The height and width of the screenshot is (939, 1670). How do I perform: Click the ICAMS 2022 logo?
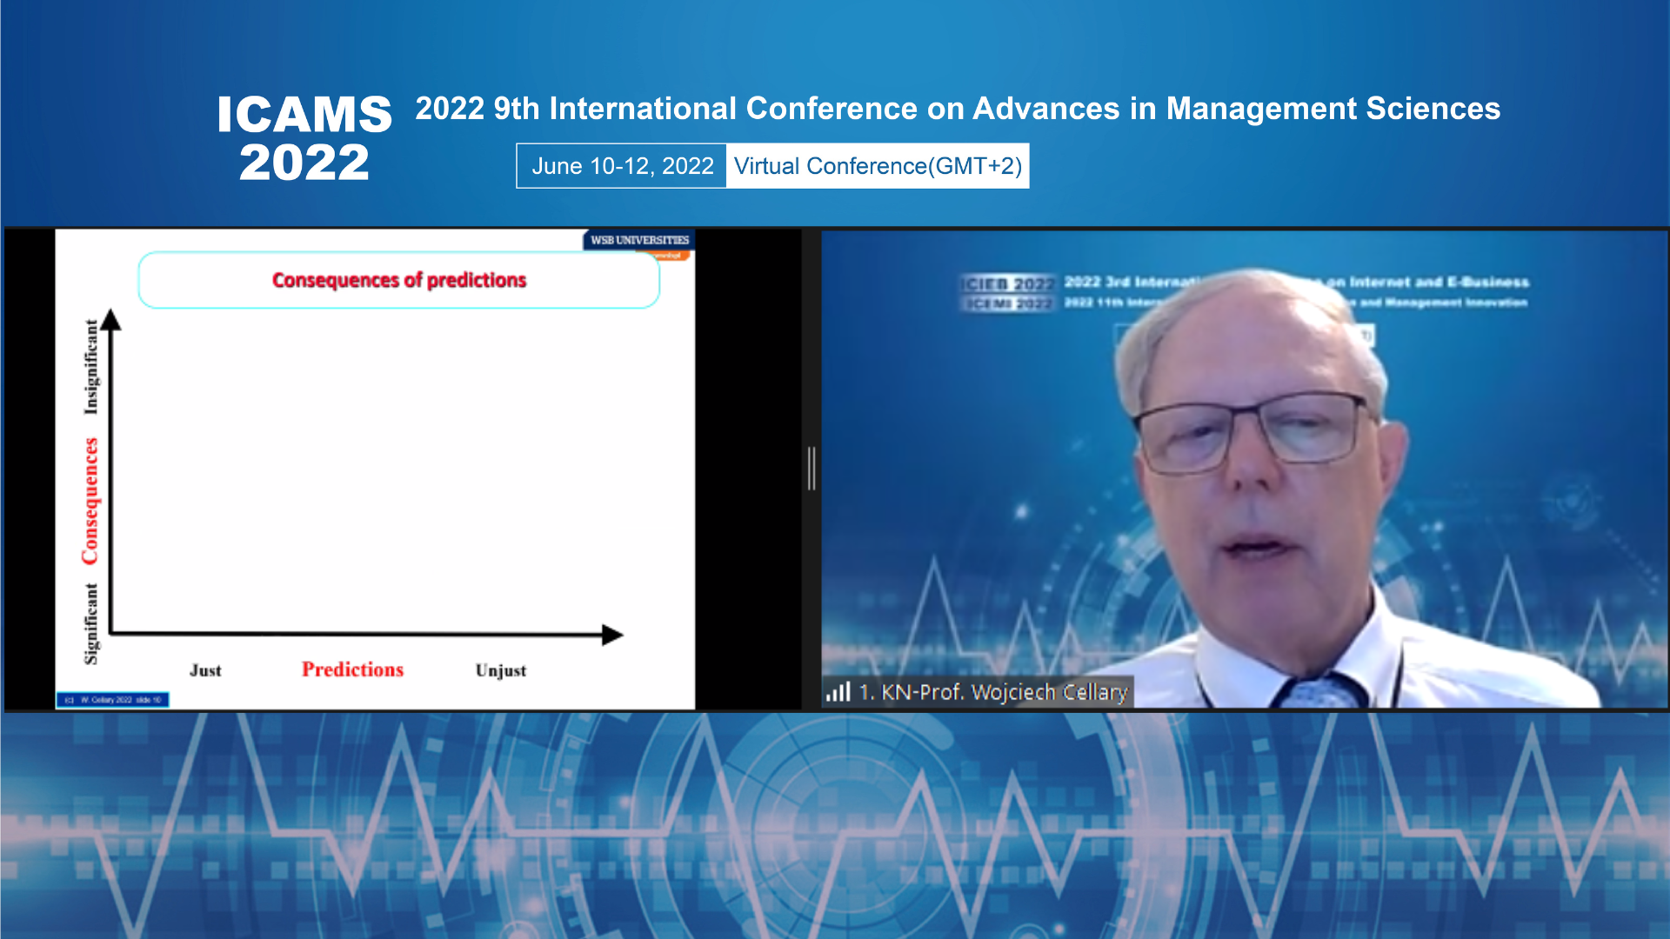[305, 137]
